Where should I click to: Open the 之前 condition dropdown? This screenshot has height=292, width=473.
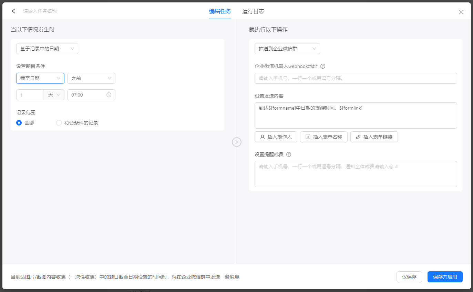[91, 78]
